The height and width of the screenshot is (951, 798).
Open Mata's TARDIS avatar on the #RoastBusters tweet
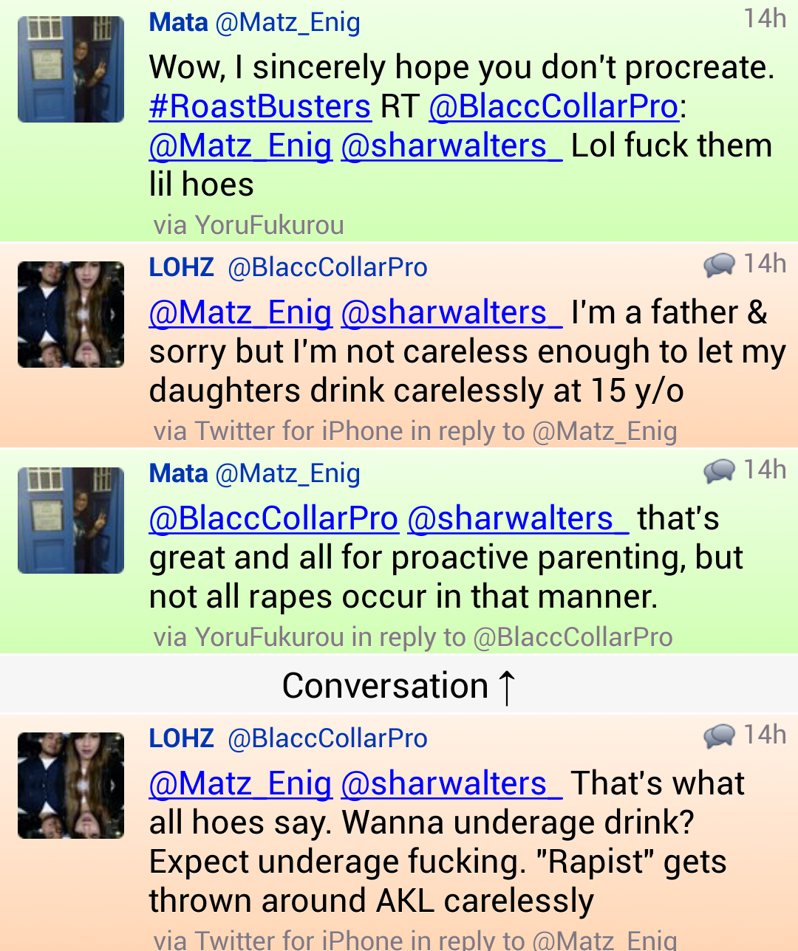[71, 69]
